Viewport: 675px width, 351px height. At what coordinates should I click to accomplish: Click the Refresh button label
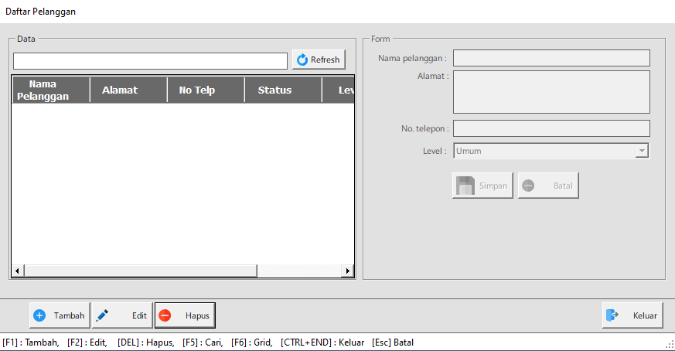325,60
